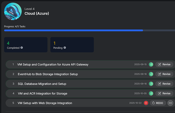Revise the EventHub to Blob Storage task
The width and height of the screenshot is (175, 113).
pos(164,74)
